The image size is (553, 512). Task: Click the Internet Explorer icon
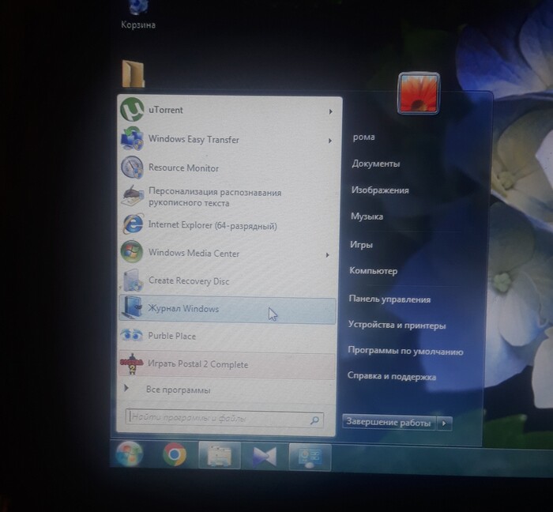tap(133, 224)
